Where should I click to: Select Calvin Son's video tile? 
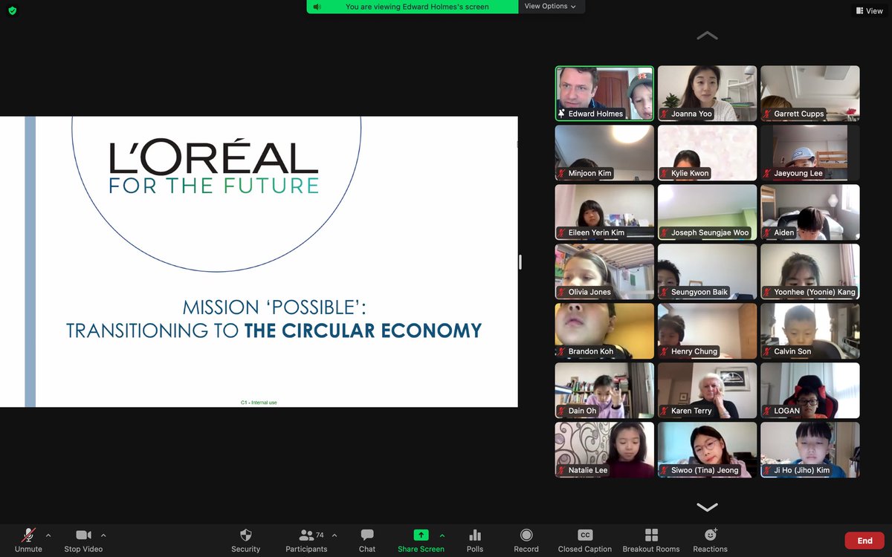tap(809, 330)
